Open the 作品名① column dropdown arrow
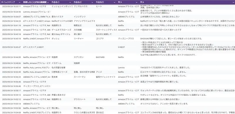235x114 pixels. pos(70,2)
